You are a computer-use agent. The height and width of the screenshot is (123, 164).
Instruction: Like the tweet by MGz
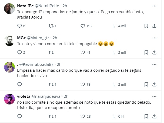83,52
